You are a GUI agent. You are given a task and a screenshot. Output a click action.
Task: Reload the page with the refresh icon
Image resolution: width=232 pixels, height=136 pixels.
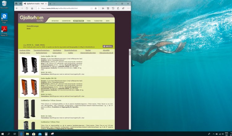tap(27, 8)
